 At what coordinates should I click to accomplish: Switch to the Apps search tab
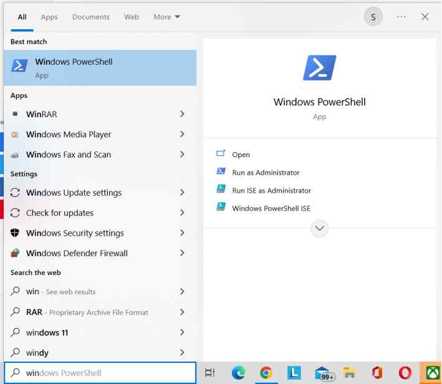tap(49, 17)
